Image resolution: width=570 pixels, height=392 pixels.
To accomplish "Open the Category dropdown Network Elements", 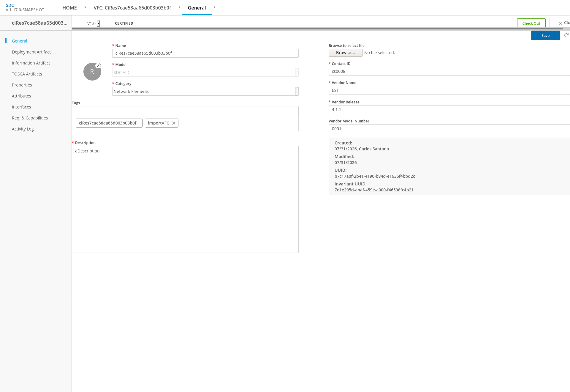I will [205, 91].
